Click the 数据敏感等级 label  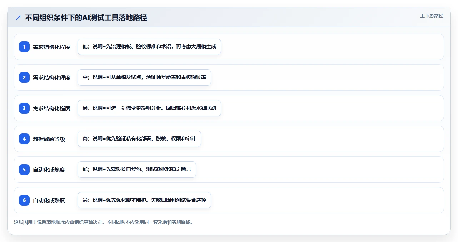(x=49, y=139)
